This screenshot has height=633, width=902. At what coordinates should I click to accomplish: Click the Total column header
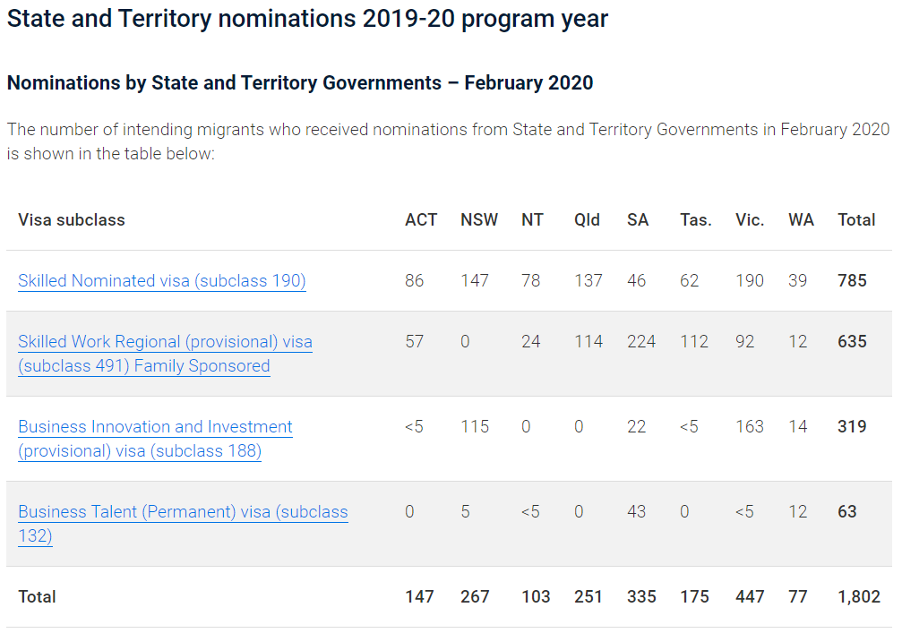[856, 219]
